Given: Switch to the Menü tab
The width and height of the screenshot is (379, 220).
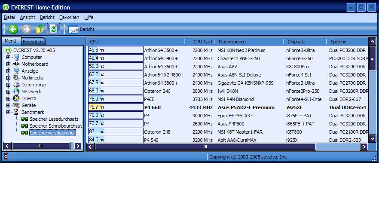Looking at the screenshot, I should pos(11,41).
